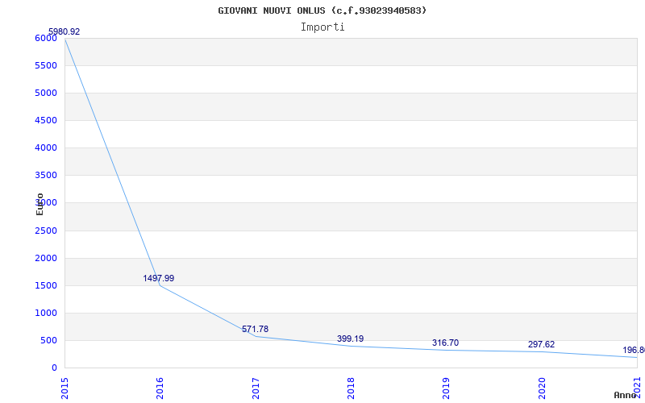The width and height of the screenshot is (645, 403).
Task: Click the 4000 y-axis tick label
Action: click(x=46, y=148)
